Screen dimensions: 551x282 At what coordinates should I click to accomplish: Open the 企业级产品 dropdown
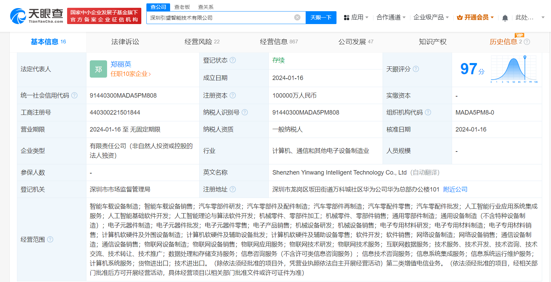431,17
